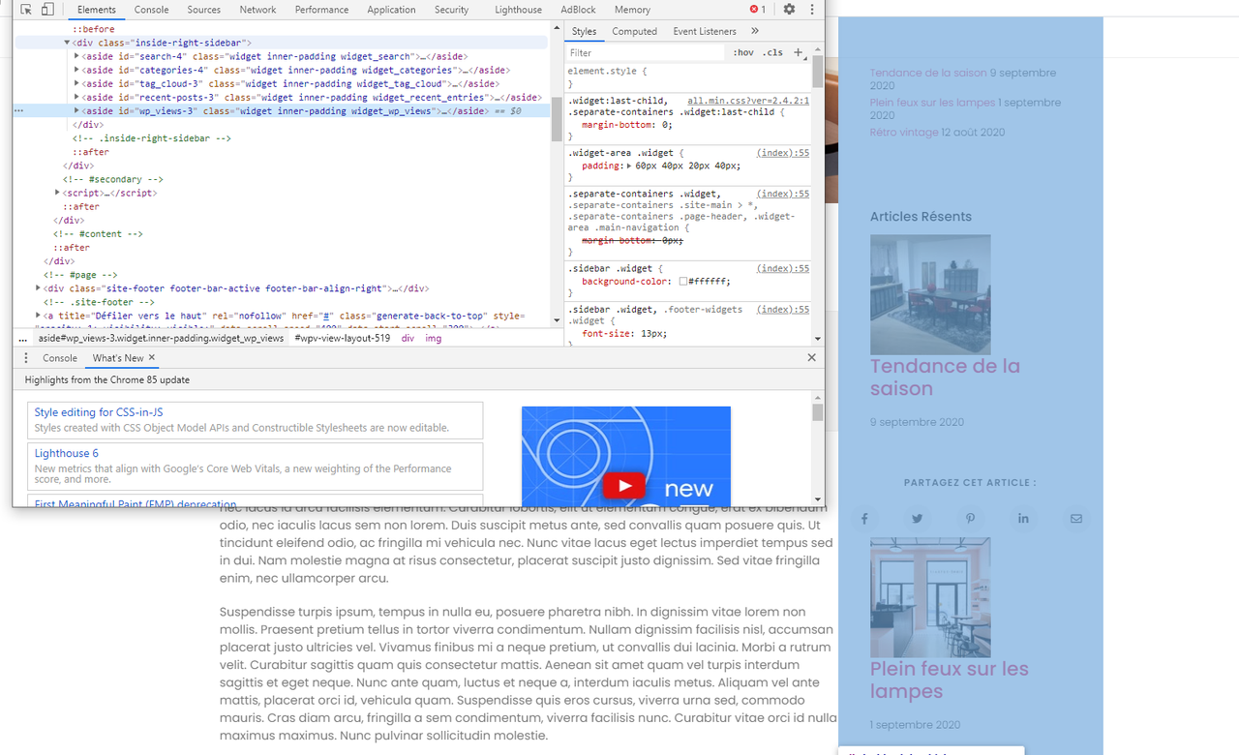Open DevTools settings gear
This screenshot has height=755, width=1239.
coord(789,10)
